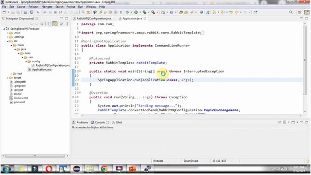Click the web browser globe icon
Image resolution: width=311 pixels, height=175 pixels.
(x=201, y=12)
